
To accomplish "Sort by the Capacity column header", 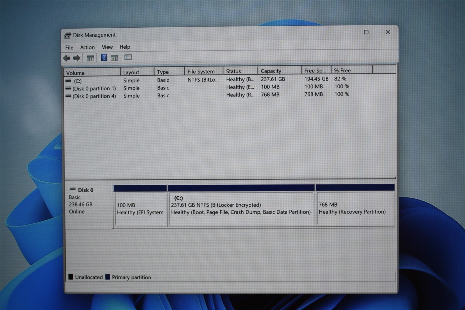I will (x=279, y=71).
